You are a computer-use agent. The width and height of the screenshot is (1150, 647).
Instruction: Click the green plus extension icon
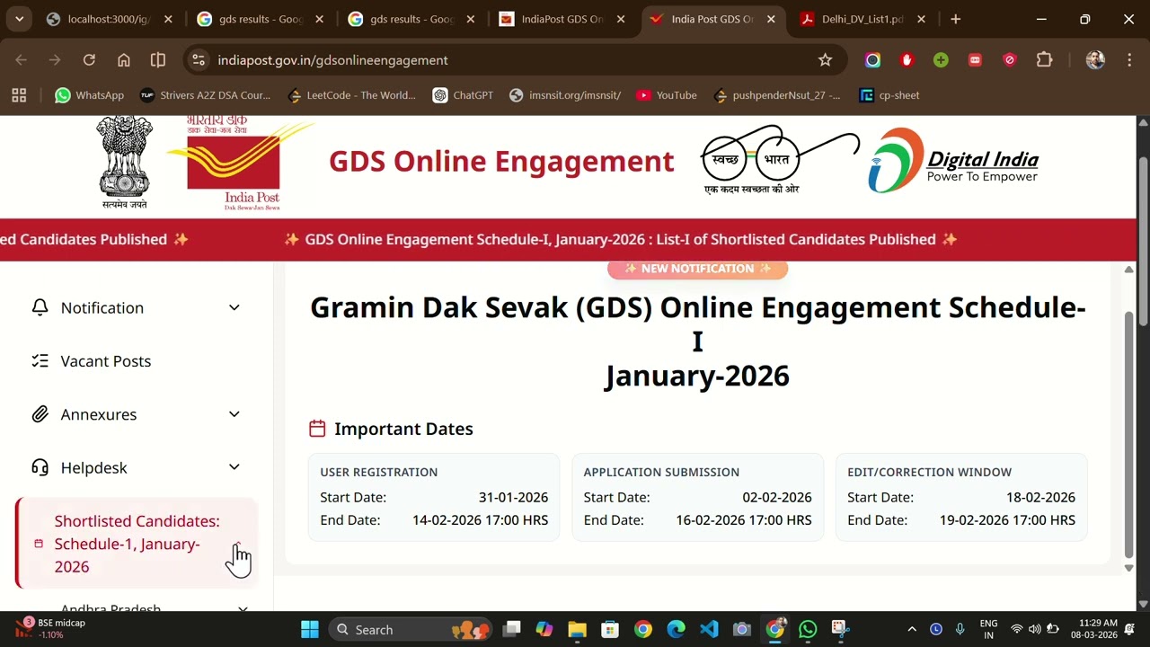[x=941, y=60]
